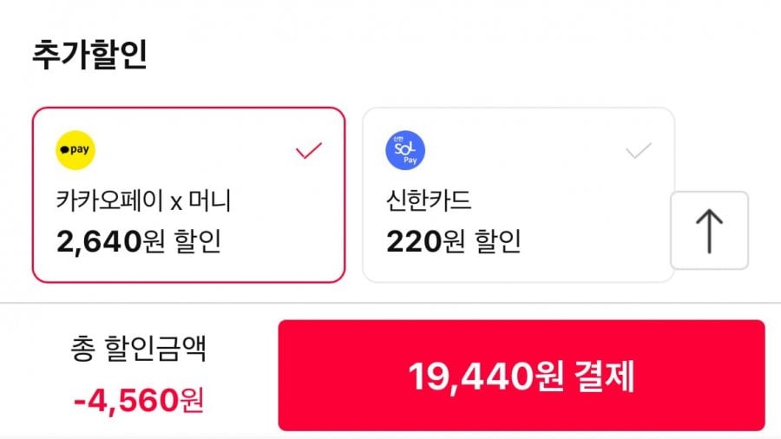The height and width of the screenshot is (439, 781).
Task: Click the 'pay' text inside the yellow logo
Action: (81, 150)
